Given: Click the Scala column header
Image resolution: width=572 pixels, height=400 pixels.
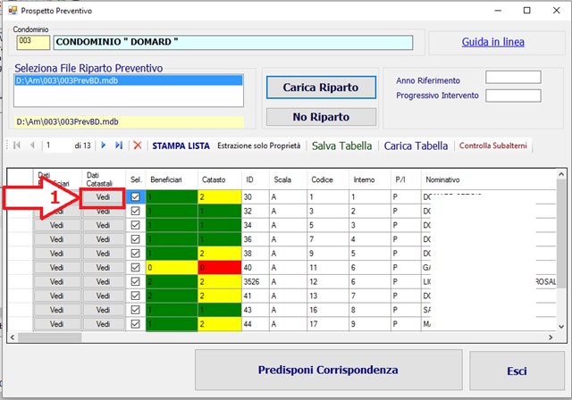Looking at the screenshot, I should [x=288, y=179].
